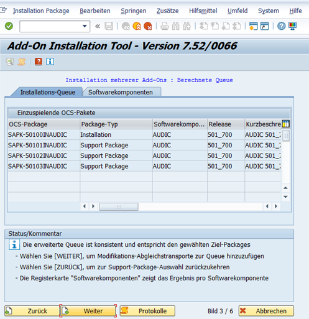Click the blue info icon in application toolbar
This screenshot has height=319, width=309.
(50, 62)
